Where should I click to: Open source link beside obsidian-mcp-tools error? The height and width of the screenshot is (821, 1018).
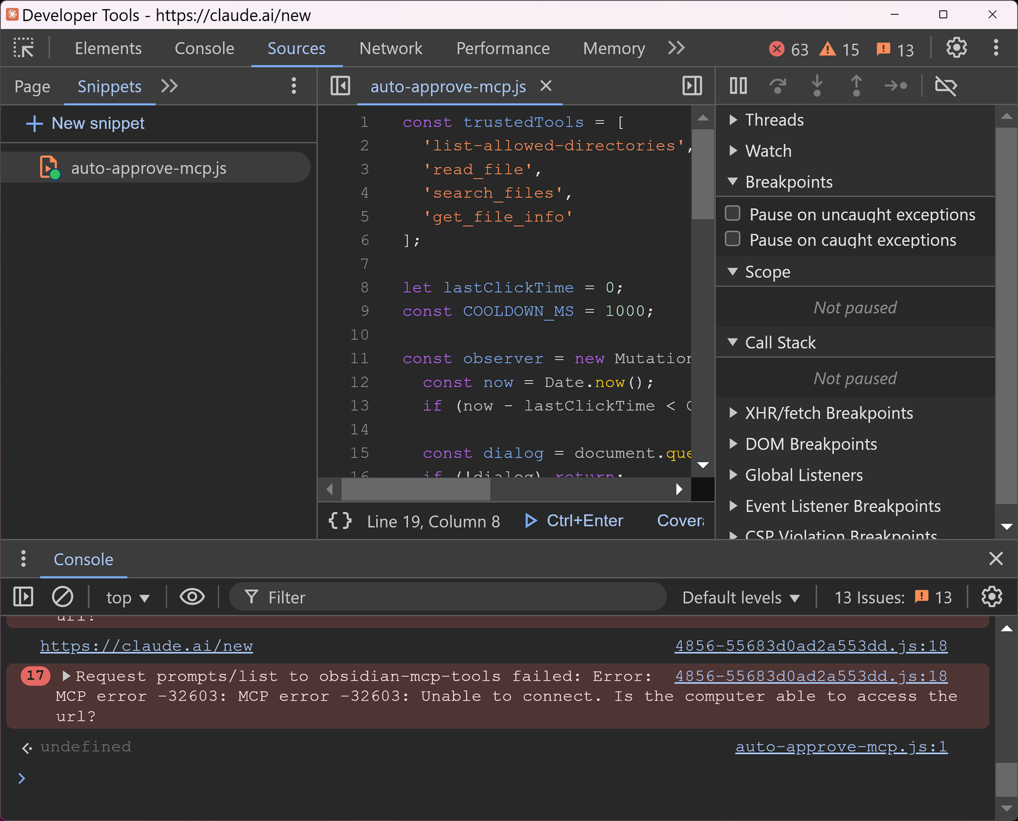tap(811, 676)
